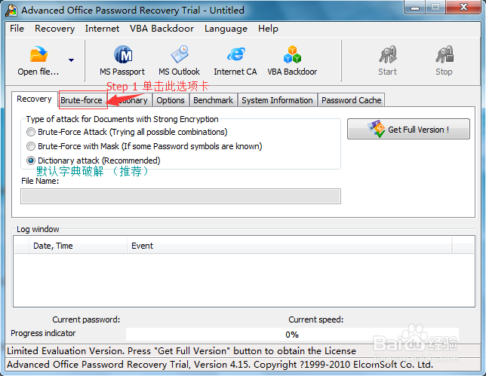Select Brute-Force with Mask option
The image size is (486, 376).
pos(31,146)
